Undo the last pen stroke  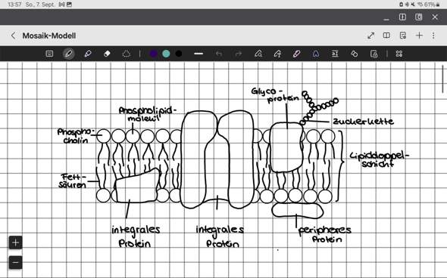click(219, 54)
